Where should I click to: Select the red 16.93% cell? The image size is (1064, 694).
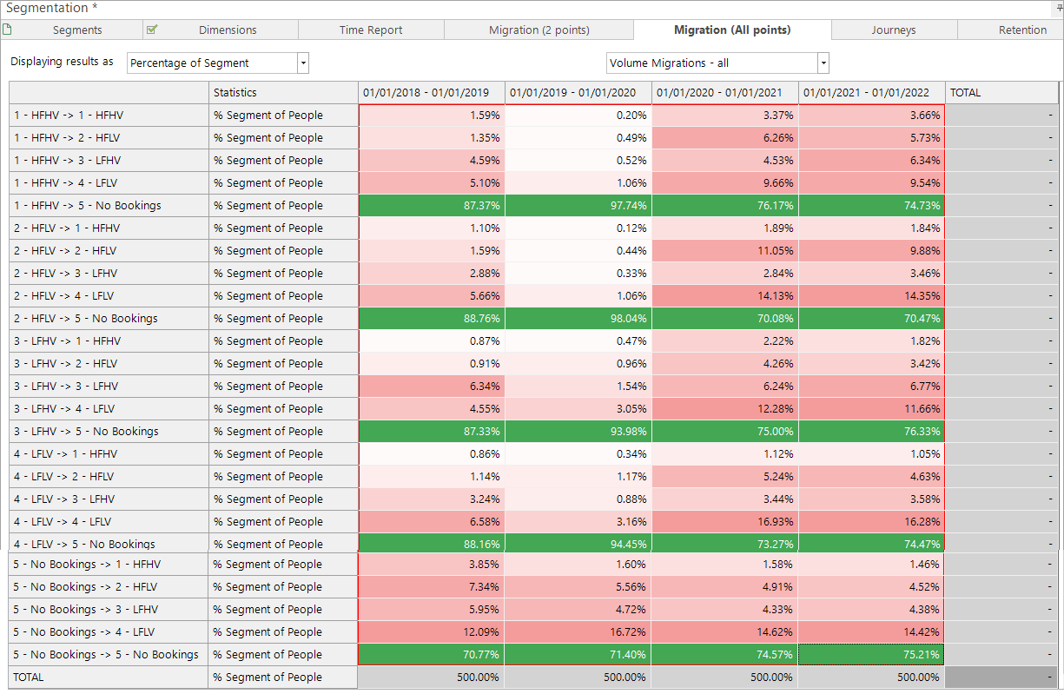pos(725,522)
